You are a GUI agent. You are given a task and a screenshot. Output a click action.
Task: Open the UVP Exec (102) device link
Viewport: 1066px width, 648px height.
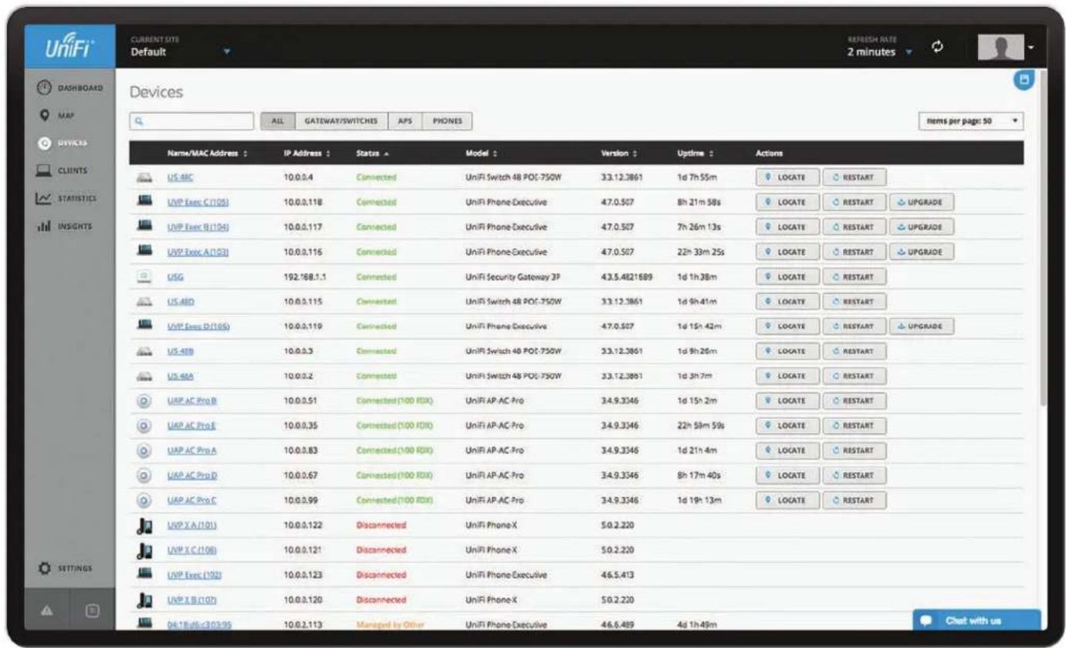pyautogui.click(x=193, y=574)
